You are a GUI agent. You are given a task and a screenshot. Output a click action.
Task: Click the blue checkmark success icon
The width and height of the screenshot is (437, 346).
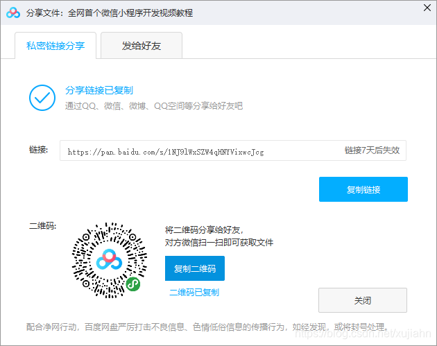(42, 98)
